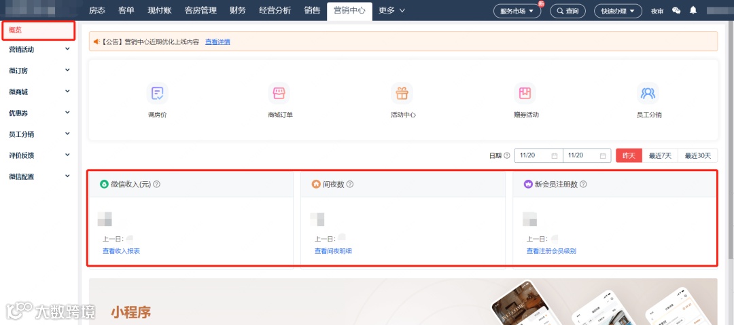Select the 营销中心 tab

tap(349, 10)
